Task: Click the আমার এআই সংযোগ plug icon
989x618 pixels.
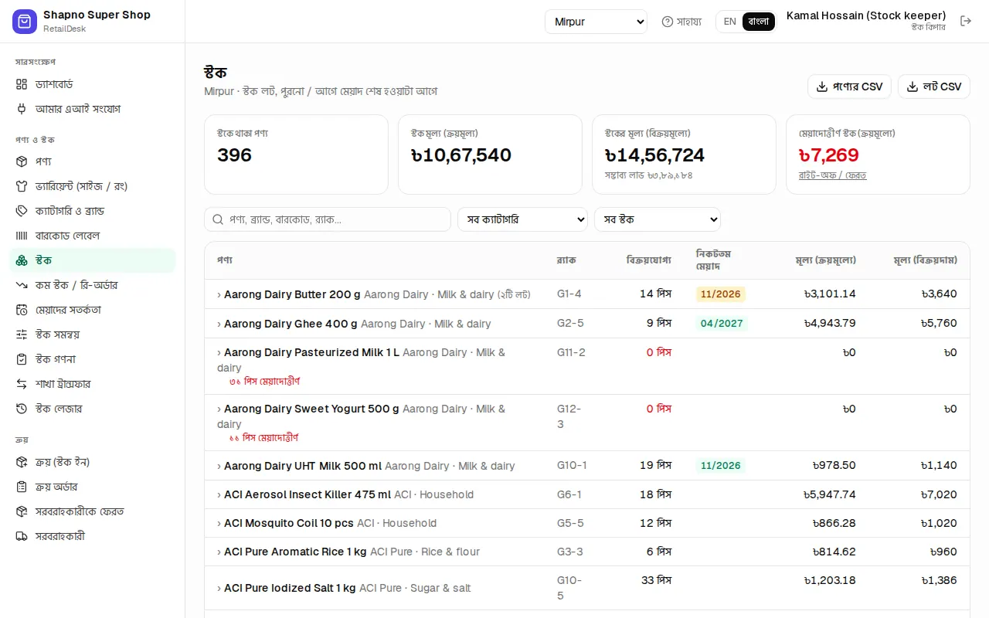Action: (x=22, y=109)
